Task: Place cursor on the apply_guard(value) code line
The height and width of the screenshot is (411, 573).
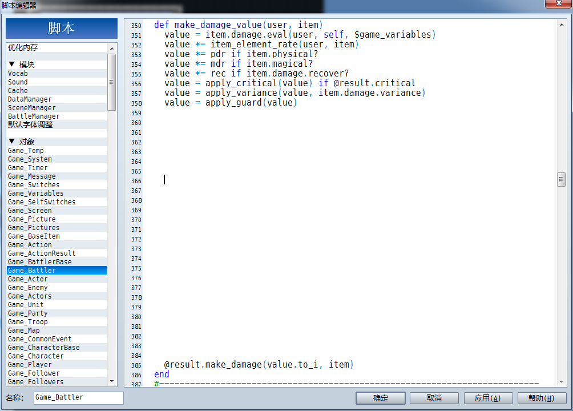Action: coord(231,103)
